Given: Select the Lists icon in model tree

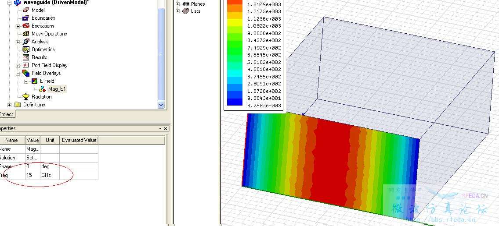Looking at the screenshot, I should (x=185, y=11).
